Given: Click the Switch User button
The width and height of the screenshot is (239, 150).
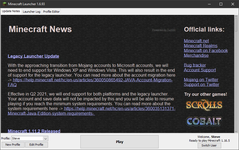Looking at the screenshot, I should [x=209, y=145].
